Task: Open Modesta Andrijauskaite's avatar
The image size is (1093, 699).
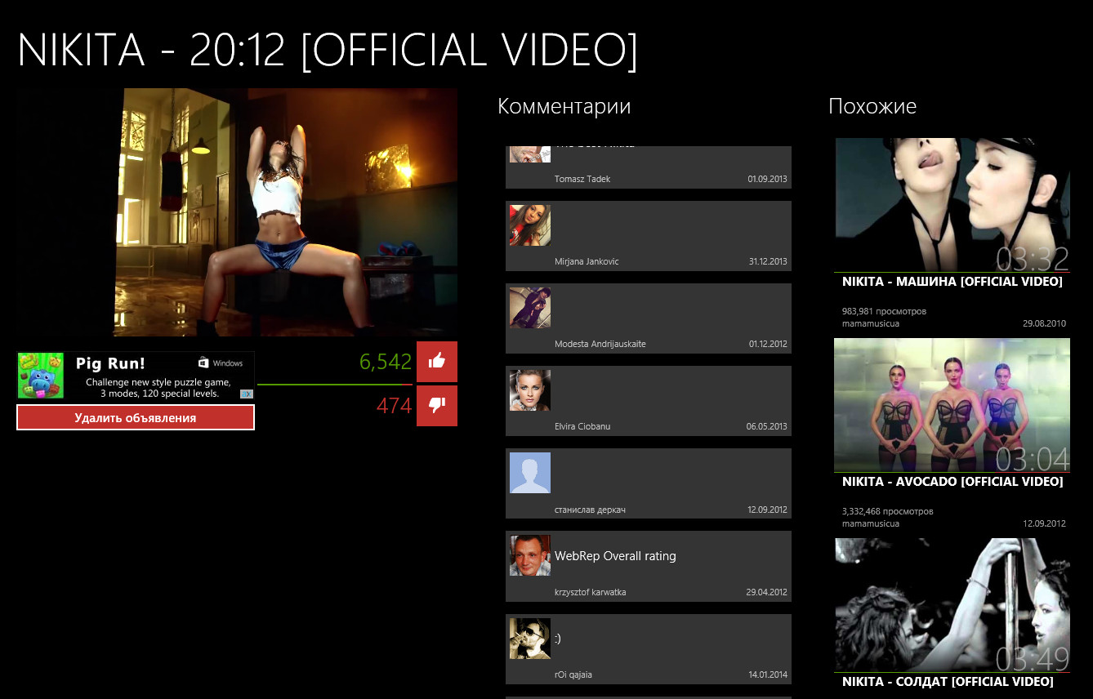Action: (x=530, y=308)
